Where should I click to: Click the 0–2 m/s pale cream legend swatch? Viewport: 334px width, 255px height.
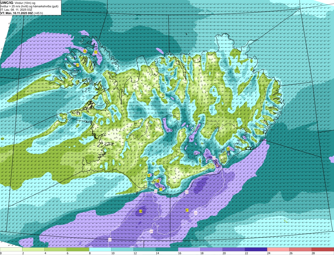[x=11, y=250]
